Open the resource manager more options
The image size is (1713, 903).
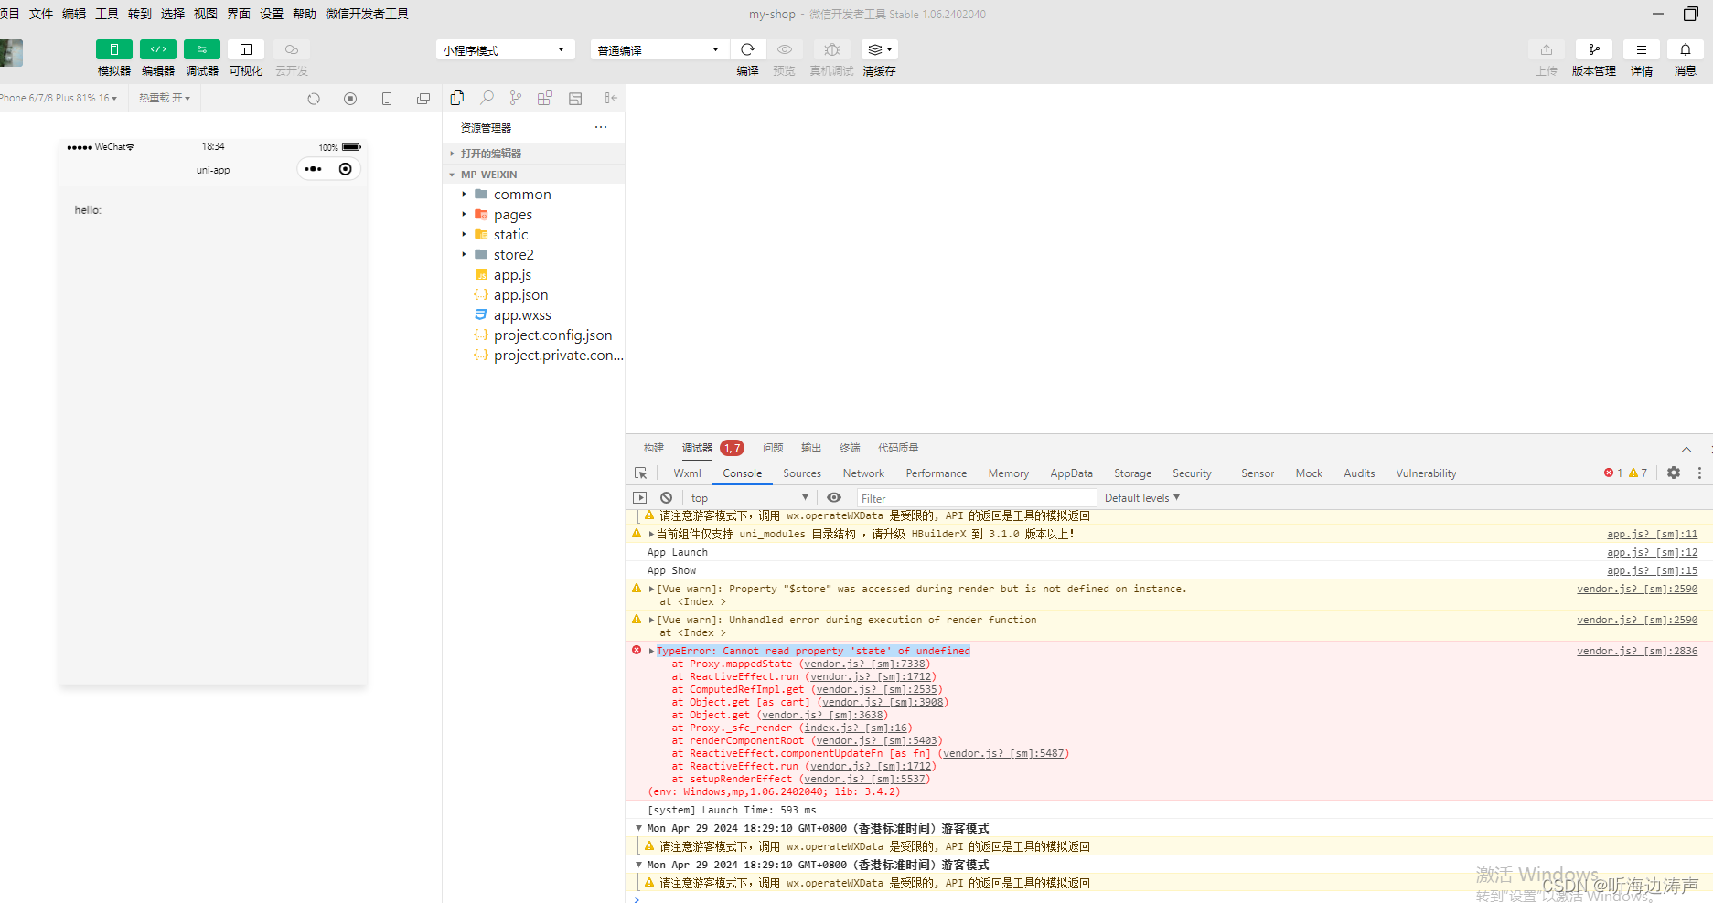[x=601, y=127]
